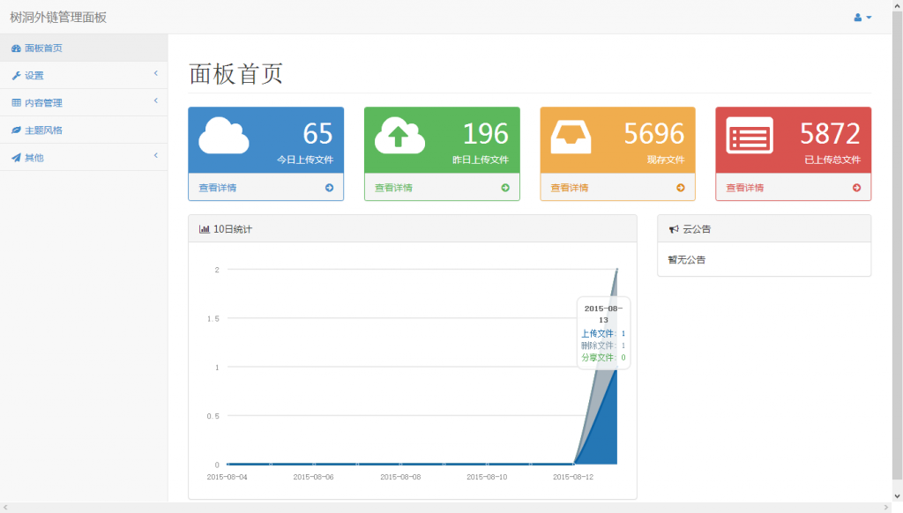This screenshot has height=513, width=903.
Task: Select 面板首页 in the sidebar
Action: click(x=84, y=48)
